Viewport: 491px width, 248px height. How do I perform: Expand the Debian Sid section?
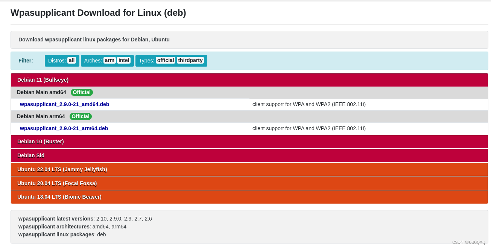pyautogui.click(x=31, y=155)
